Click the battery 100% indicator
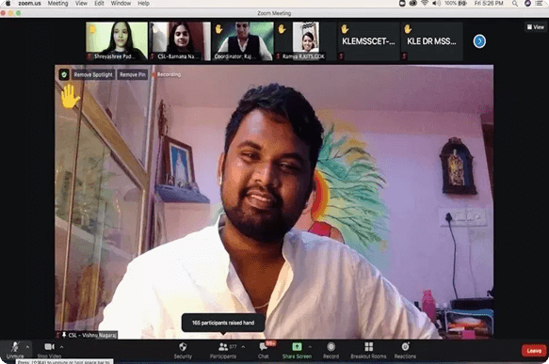549x364 pixels. tap(456, 4)
